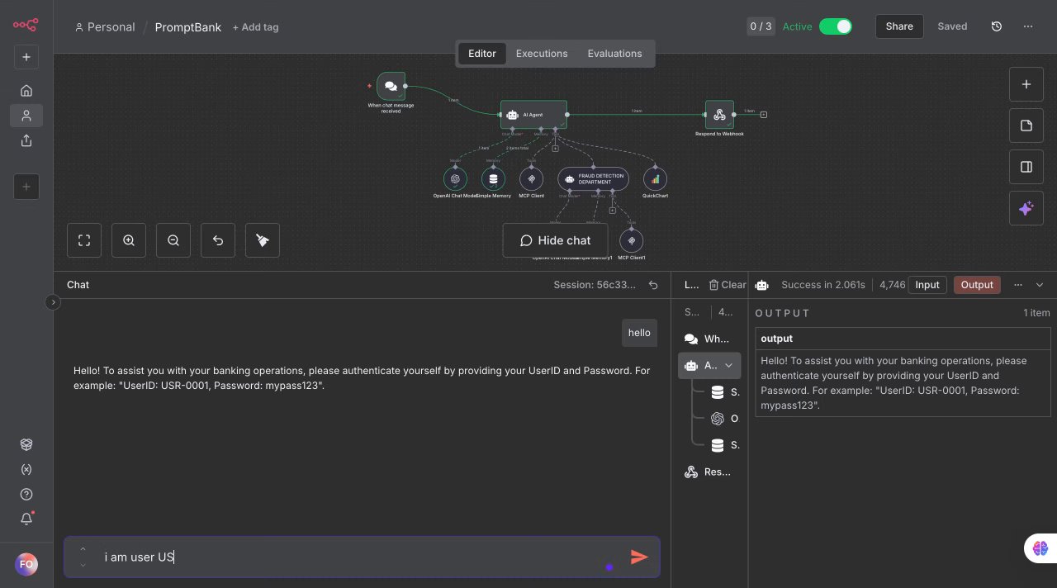Open log panel three-dot options
The height and width of the screenshot is (588, 1057).
[1017, 285]
